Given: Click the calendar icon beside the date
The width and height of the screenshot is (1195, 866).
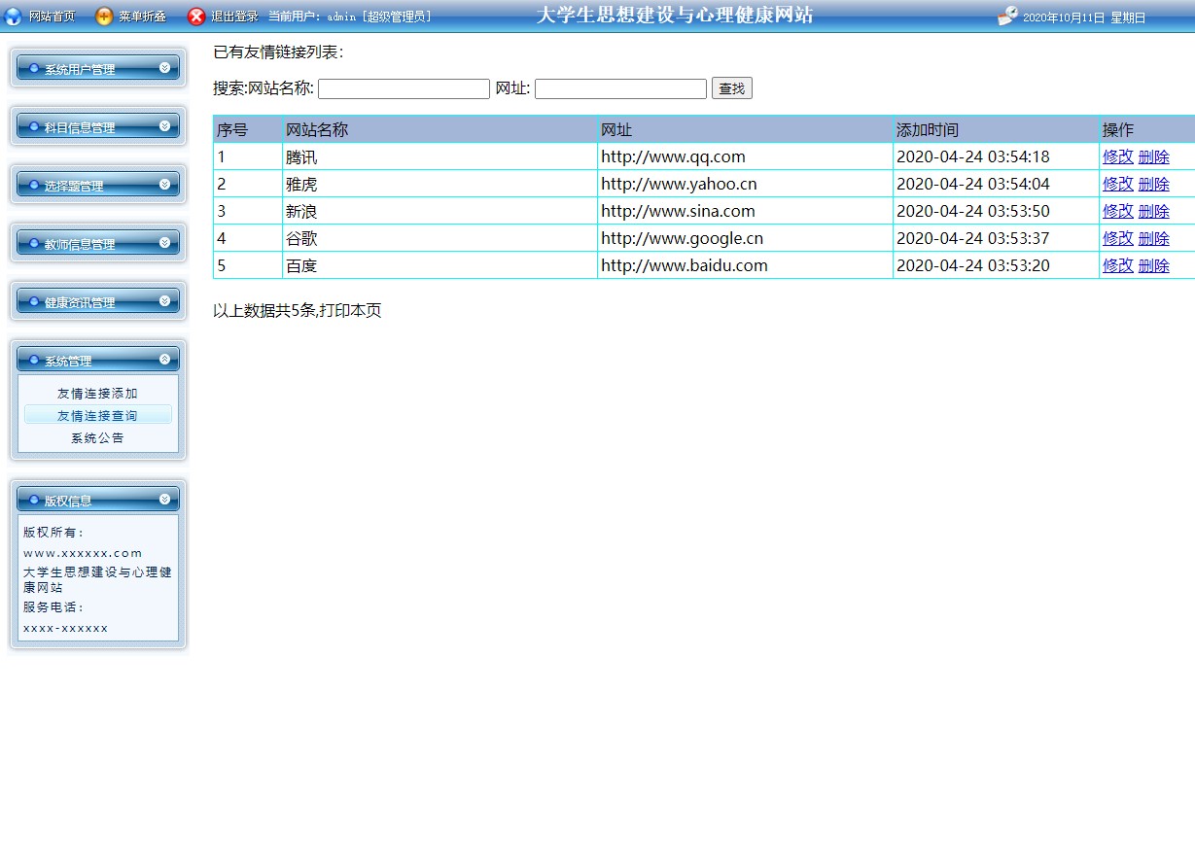Looking at the screenshot, I should pos(1008,16).
